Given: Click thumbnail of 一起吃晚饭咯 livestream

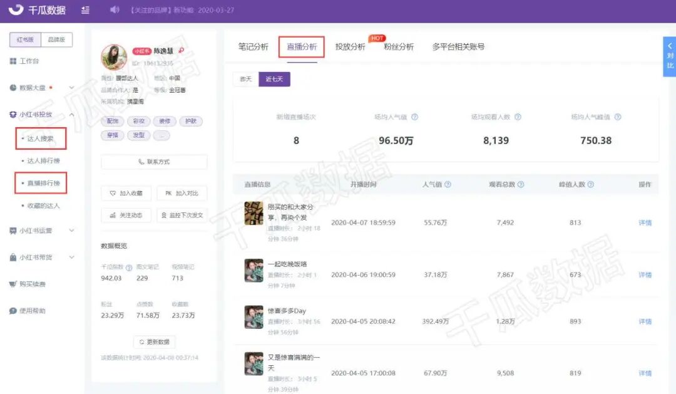Looking at the screenshot, I should point(254,271).
